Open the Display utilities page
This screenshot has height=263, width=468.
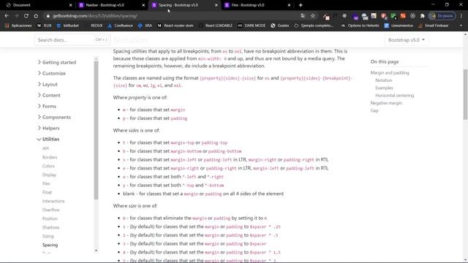point(49,175)
